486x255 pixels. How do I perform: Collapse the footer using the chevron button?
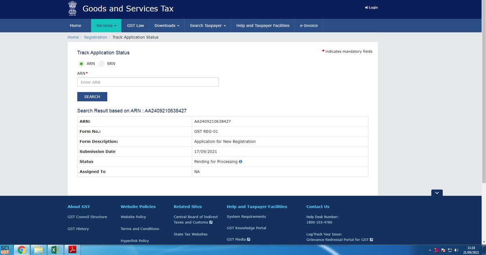click(437, 193)
